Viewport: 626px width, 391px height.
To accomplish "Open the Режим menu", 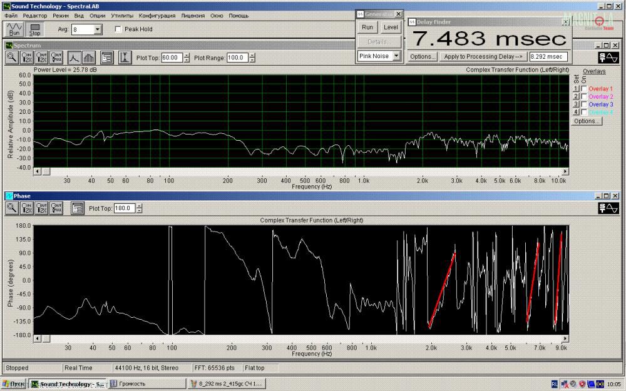I will click(61, 16).
